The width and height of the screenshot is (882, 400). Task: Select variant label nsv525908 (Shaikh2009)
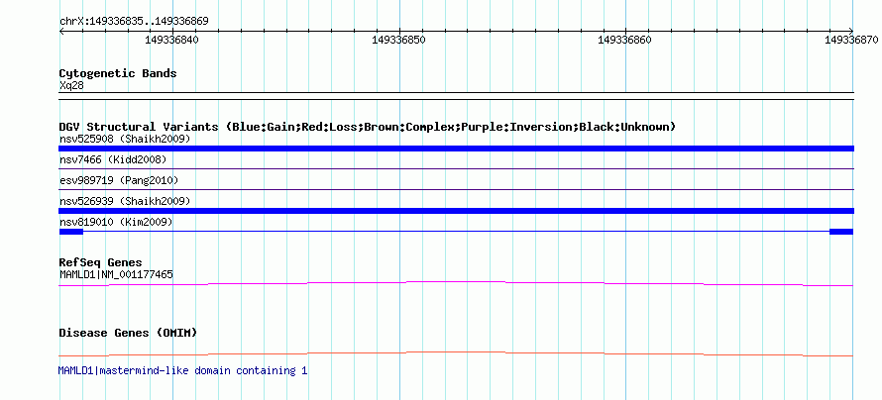click(x=125, y=139)
